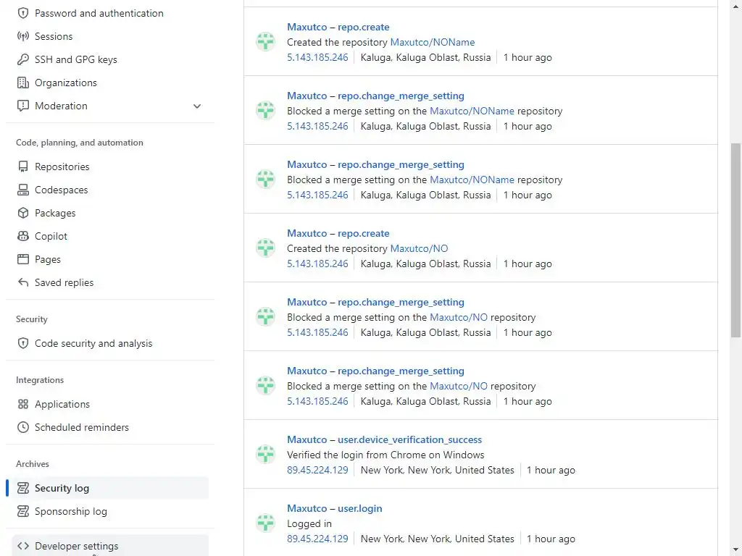Click the Saved replies arrow icon
The image size is (742, 556).
click(23, 282)
